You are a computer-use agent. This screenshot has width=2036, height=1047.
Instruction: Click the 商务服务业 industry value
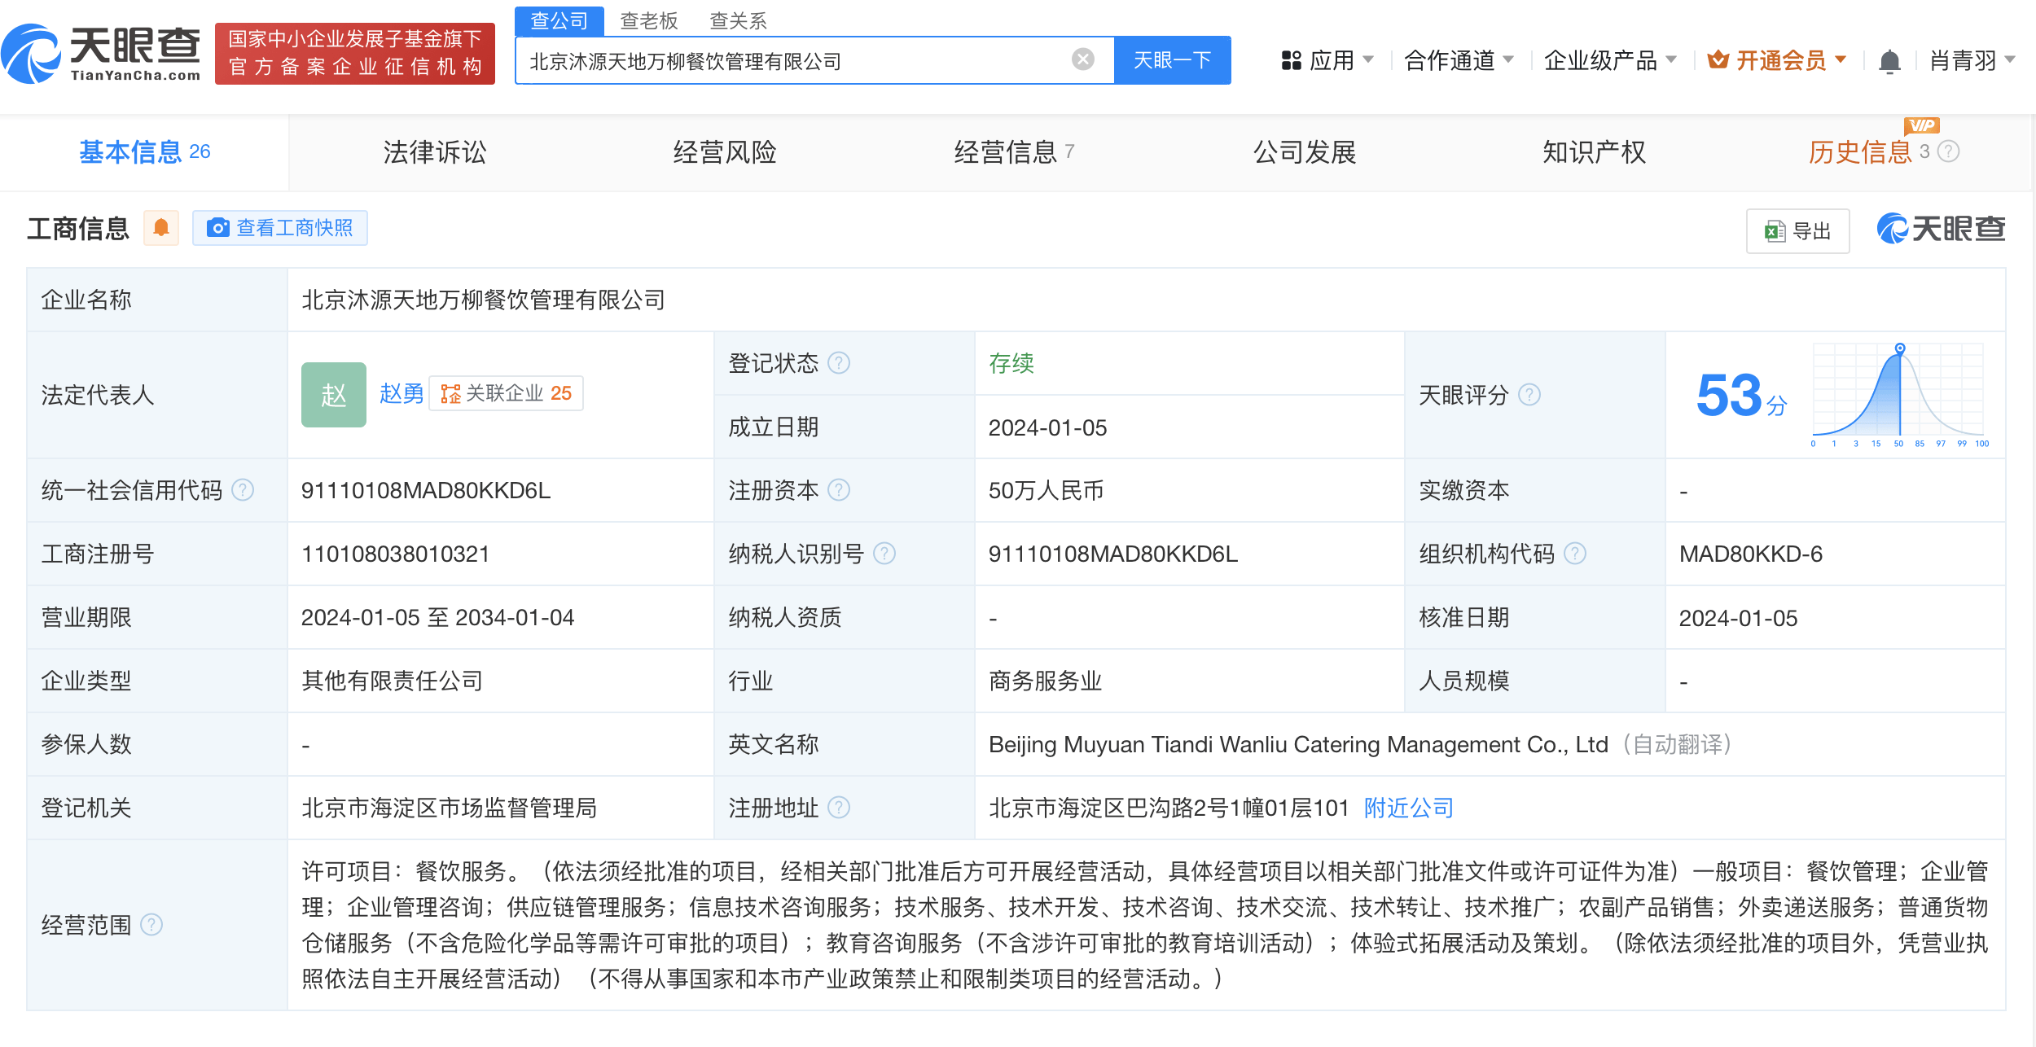tap(1046, 681)
